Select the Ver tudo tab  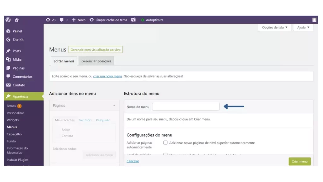pos(85,120)
